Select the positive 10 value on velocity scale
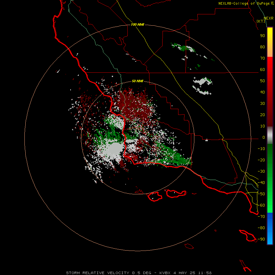The image size is (275, 275). click(x=262, y=126)
